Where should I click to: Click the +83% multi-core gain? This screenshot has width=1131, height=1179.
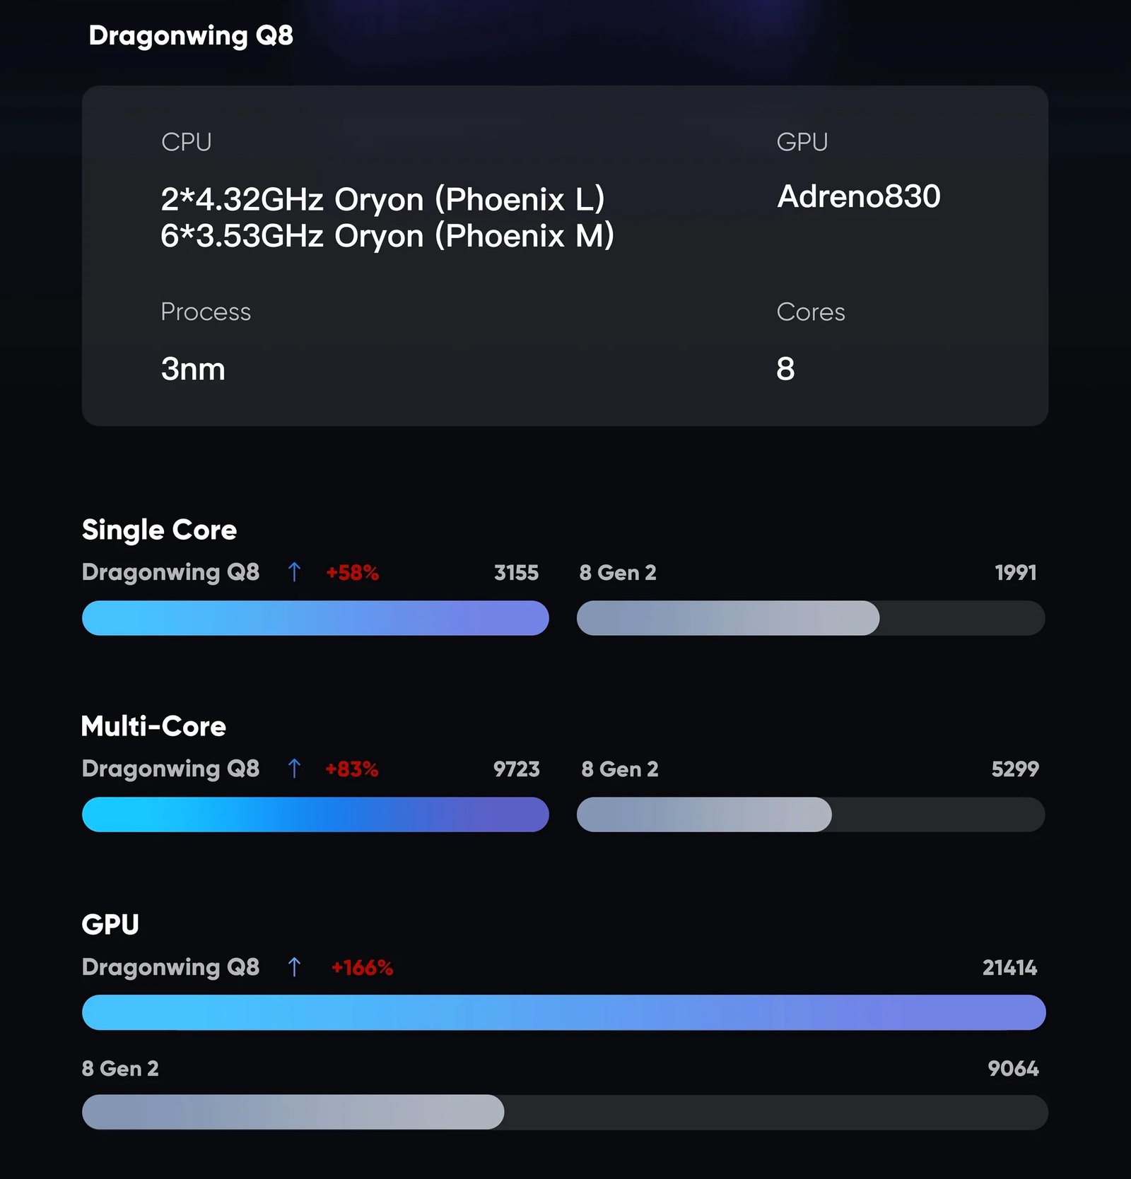(x=351, y=769)
